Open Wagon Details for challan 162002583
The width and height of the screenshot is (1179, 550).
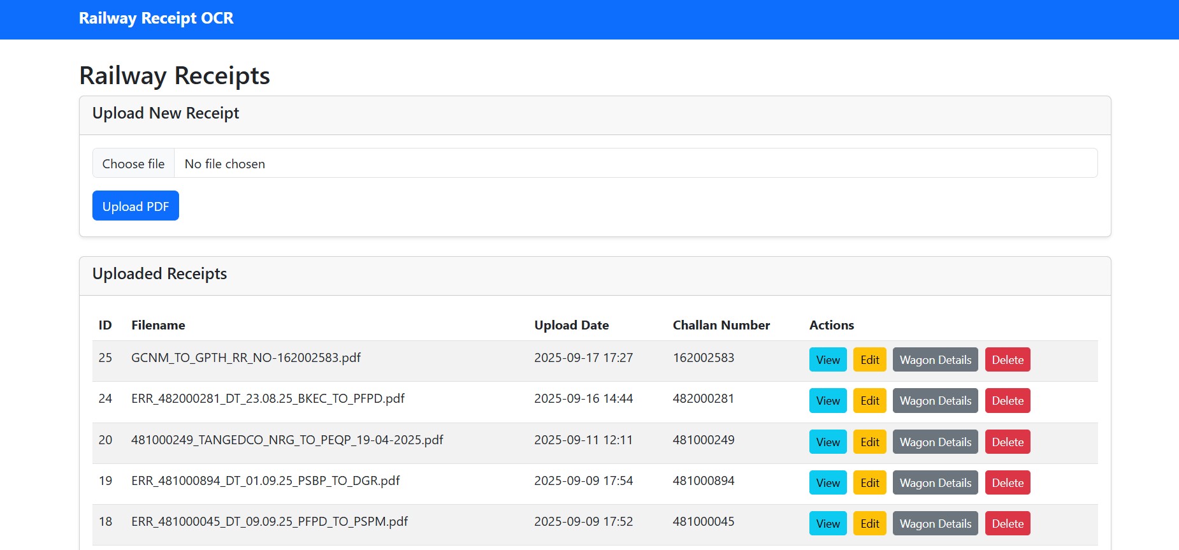pyautogui.click(x=935, y=360)
